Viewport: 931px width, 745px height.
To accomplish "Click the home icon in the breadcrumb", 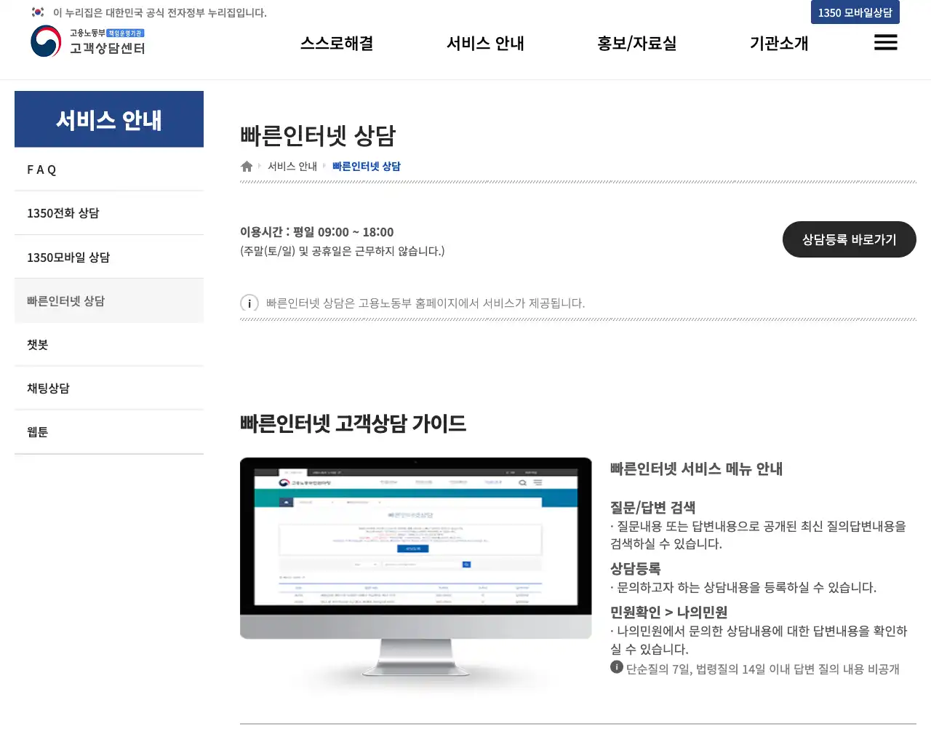I will pos(247,166).
